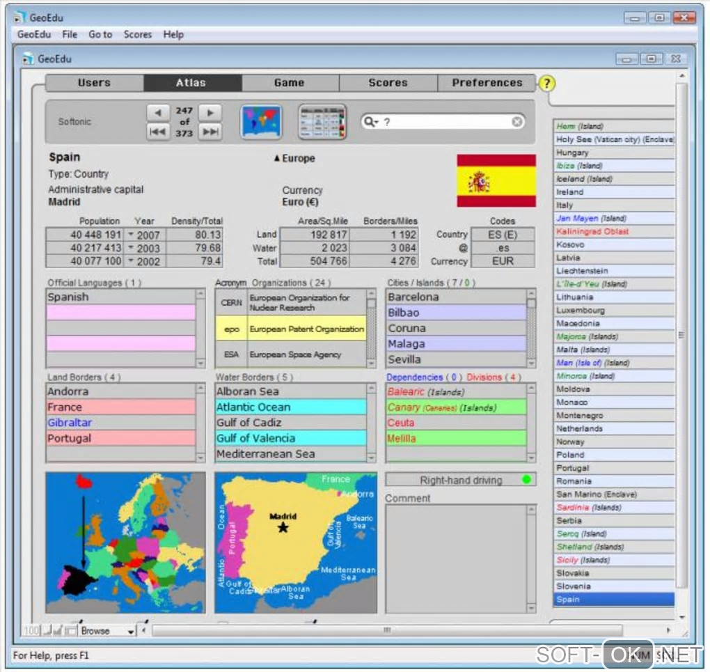Click inside the Comment text box

(456, 558)
